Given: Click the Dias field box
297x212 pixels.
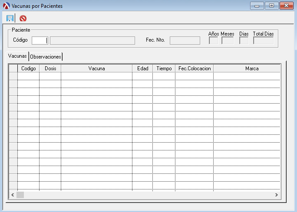Looking at the screenshot, I should click(x=244, y=41).
